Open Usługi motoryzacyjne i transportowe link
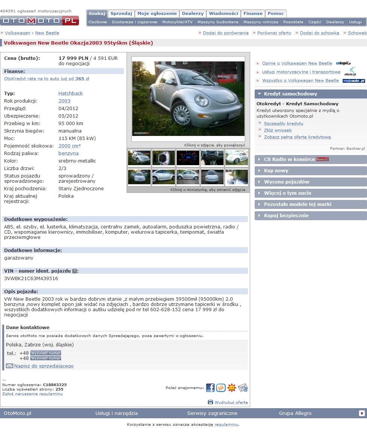 pos(301,72)
